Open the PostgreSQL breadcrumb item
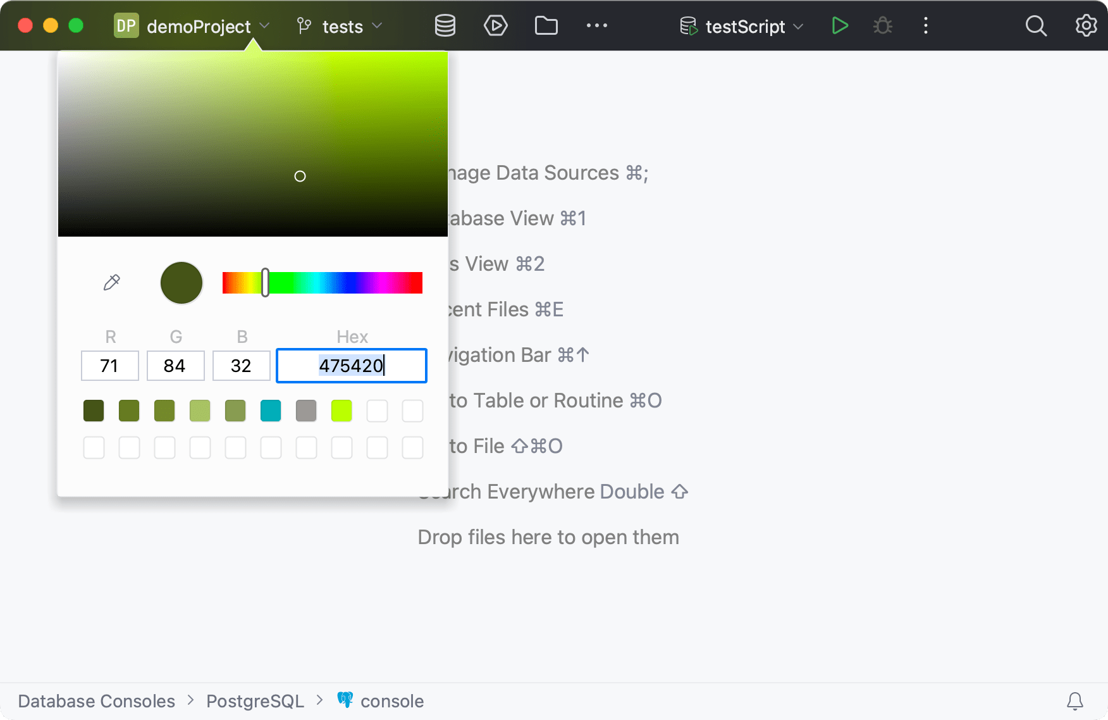The width and height of the screenshot is (1108, 720). pyautogui.click(x=255, y=700)
